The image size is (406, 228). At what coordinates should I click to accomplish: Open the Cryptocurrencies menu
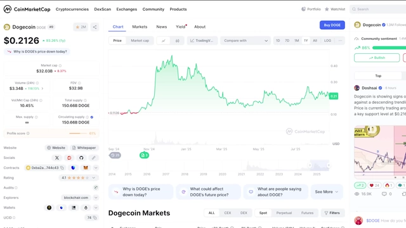(x=72, y=9)
